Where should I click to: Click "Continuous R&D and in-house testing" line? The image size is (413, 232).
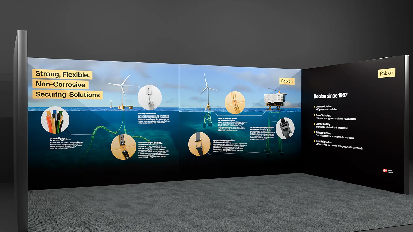(340, 146)
